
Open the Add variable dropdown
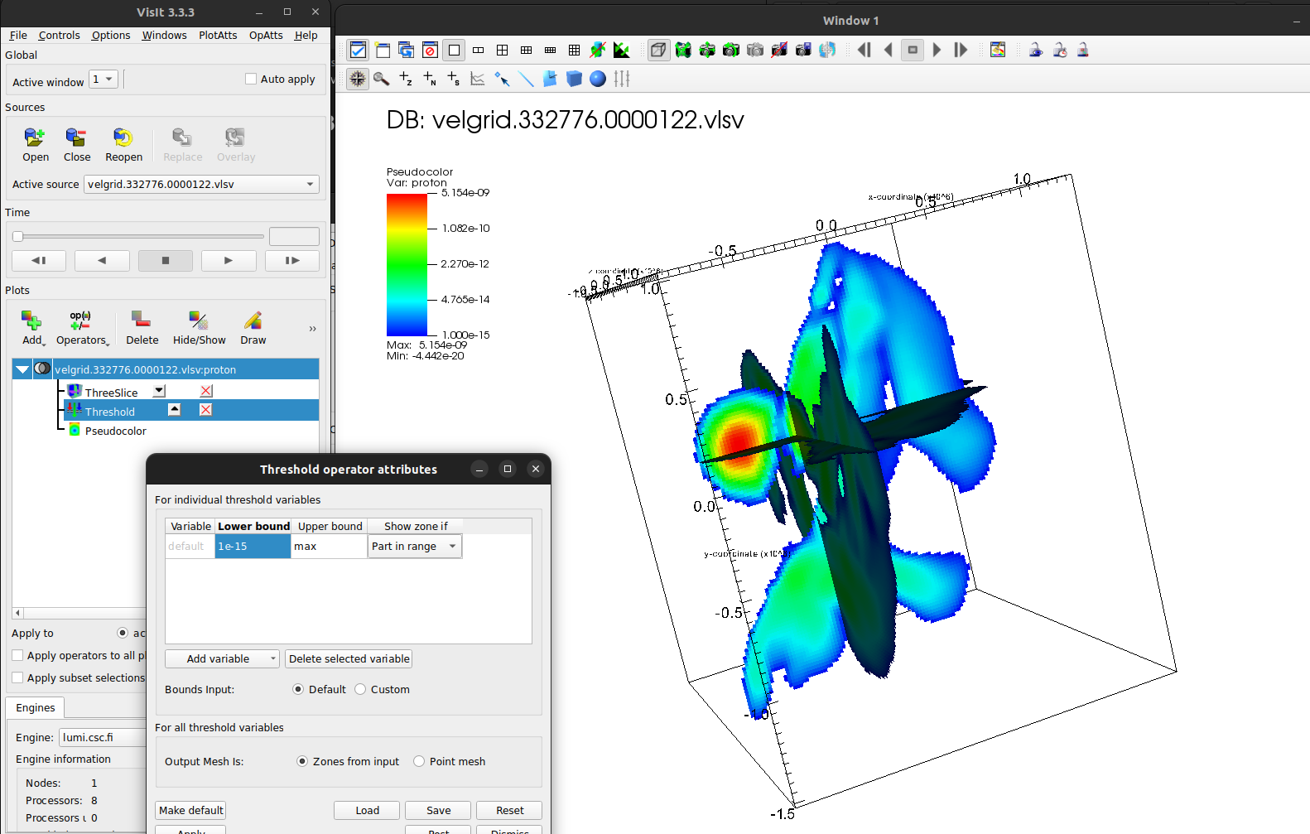coord(222,658)
